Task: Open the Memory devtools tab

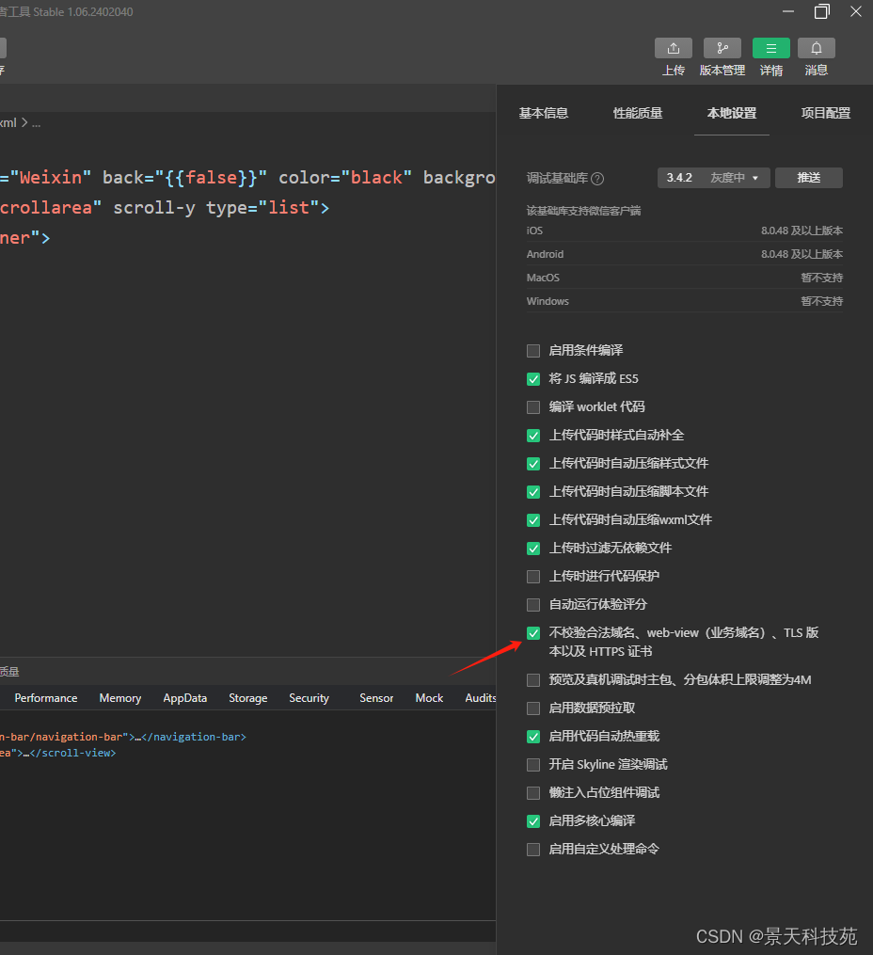Action: 119,698
